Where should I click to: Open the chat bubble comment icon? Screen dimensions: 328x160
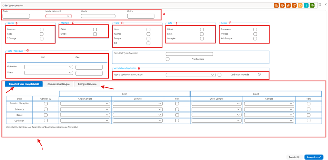coord(300,5)
